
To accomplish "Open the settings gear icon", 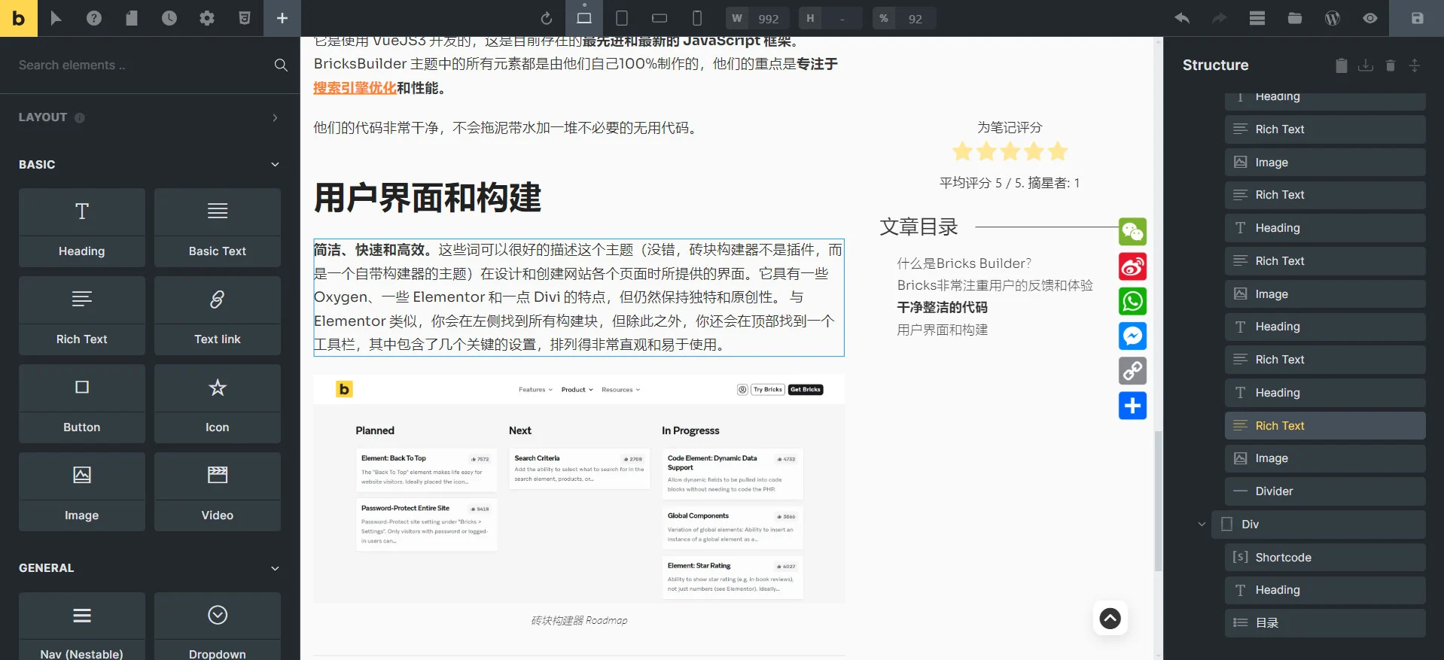I will point(207,18).
